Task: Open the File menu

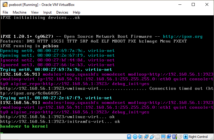Action: click(x=5, y=12)
